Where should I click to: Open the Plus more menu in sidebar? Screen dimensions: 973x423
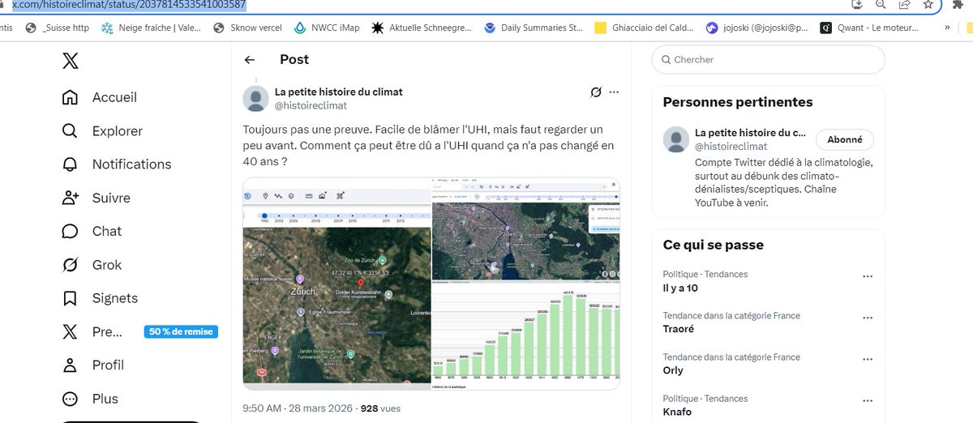tap(90, 399)
